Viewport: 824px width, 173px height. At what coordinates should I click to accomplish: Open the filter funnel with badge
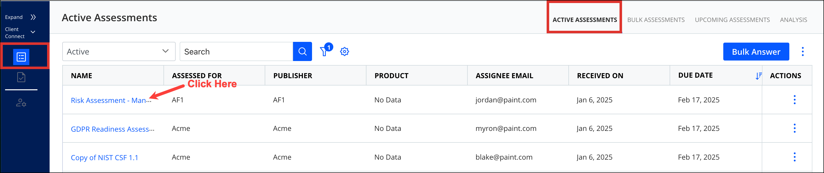point(326,50)
